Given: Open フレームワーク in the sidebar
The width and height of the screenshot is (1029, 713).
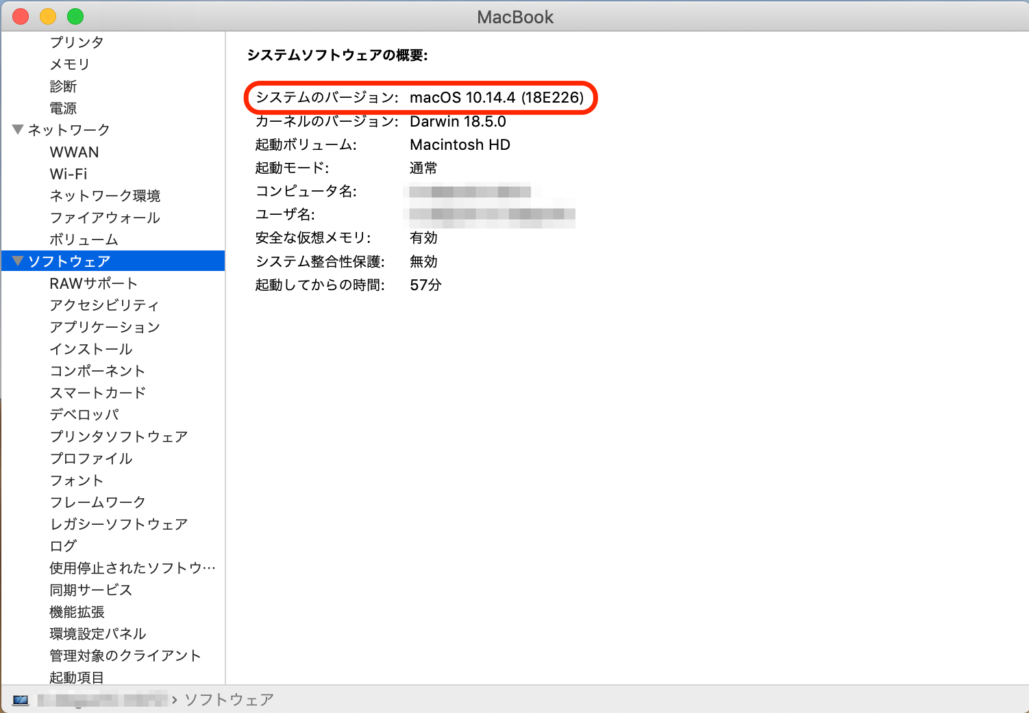Looking at the screenshot, I should click(97, 502).
